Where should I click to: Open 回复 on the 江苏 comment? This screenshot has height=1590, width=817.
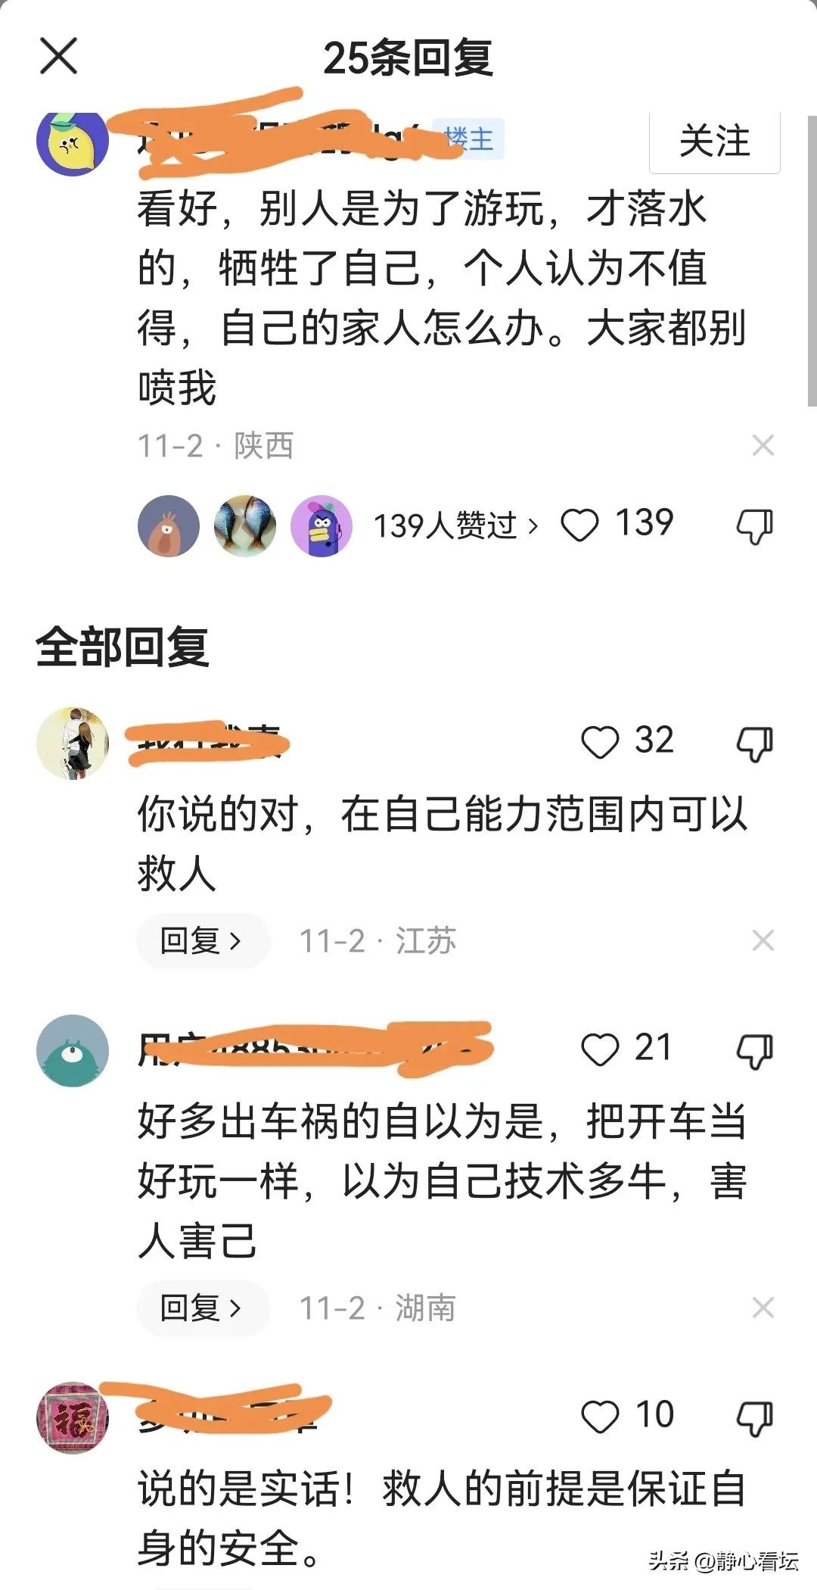203,940
